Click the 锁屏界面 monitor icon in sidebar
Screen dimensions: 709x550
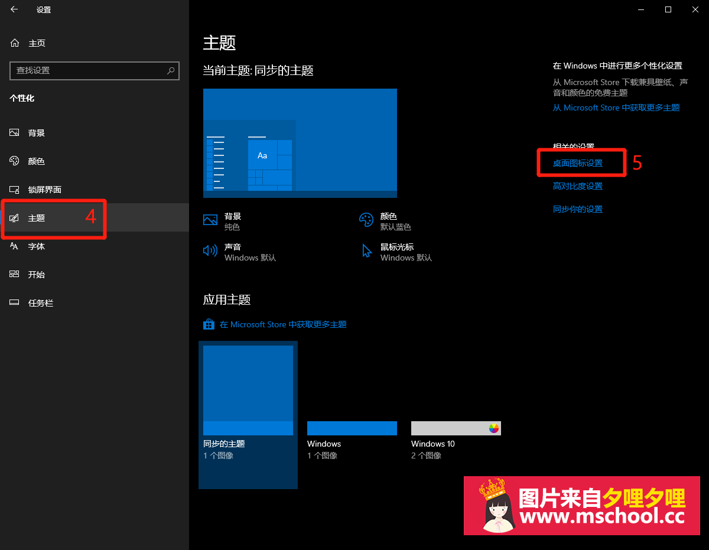click(x=15, y=190)
